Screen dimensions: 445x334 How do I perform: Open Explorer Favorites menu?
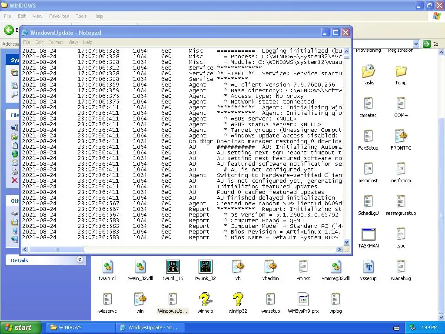click(x=59, y=16)
